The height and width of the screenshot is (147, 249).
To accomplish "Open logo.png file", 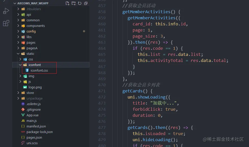I will (35, 87).
